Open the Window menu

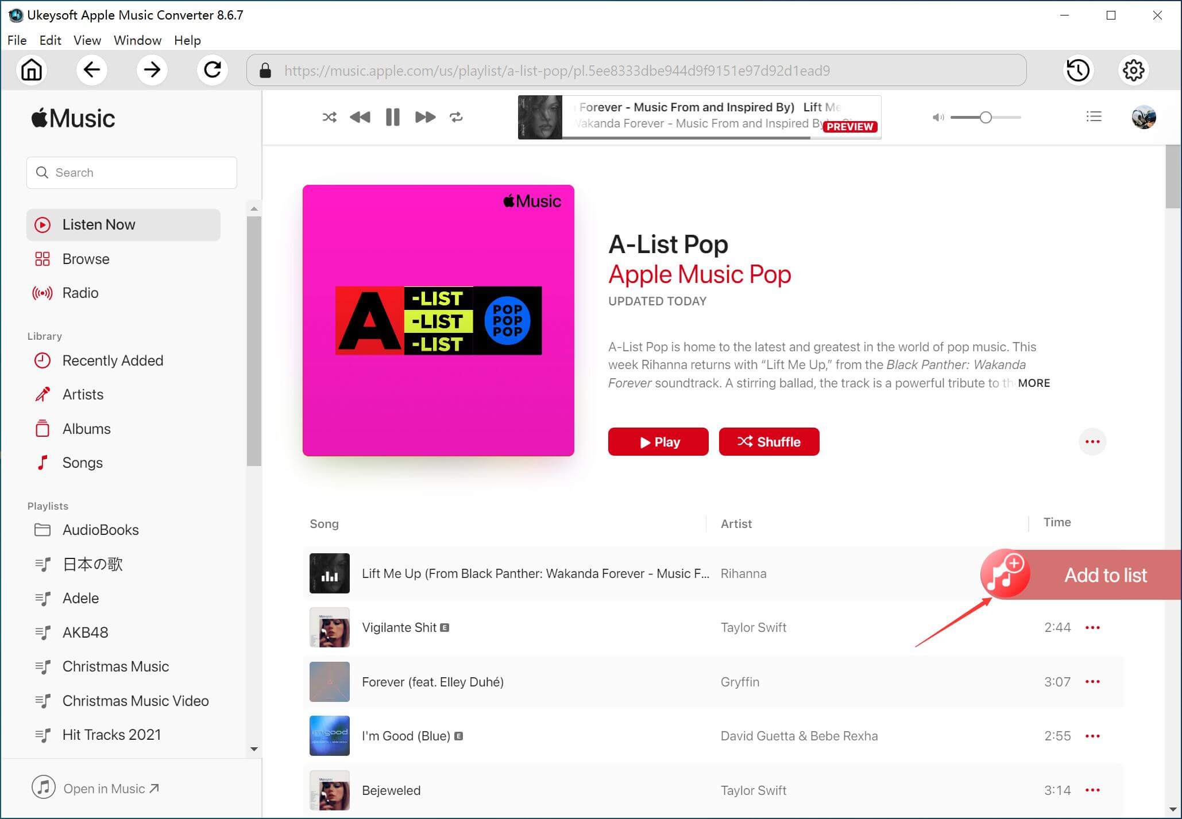tap(137, 40)
